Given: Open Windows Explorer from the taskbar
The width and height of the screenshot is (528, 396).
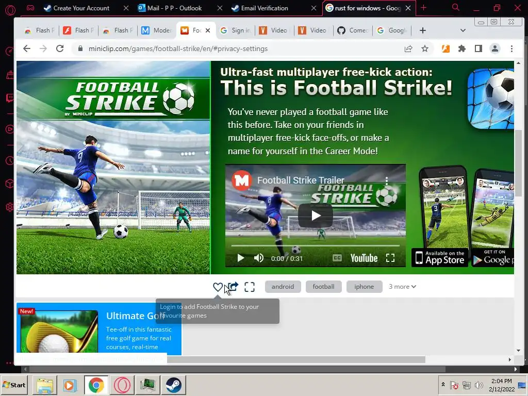Looking at the screenshot, I should click(x=45, y=385).
